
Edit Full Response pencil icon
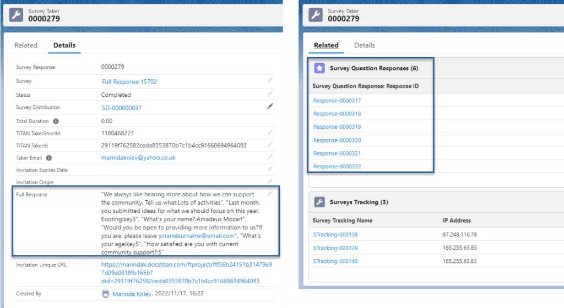(x=270, y=194)
